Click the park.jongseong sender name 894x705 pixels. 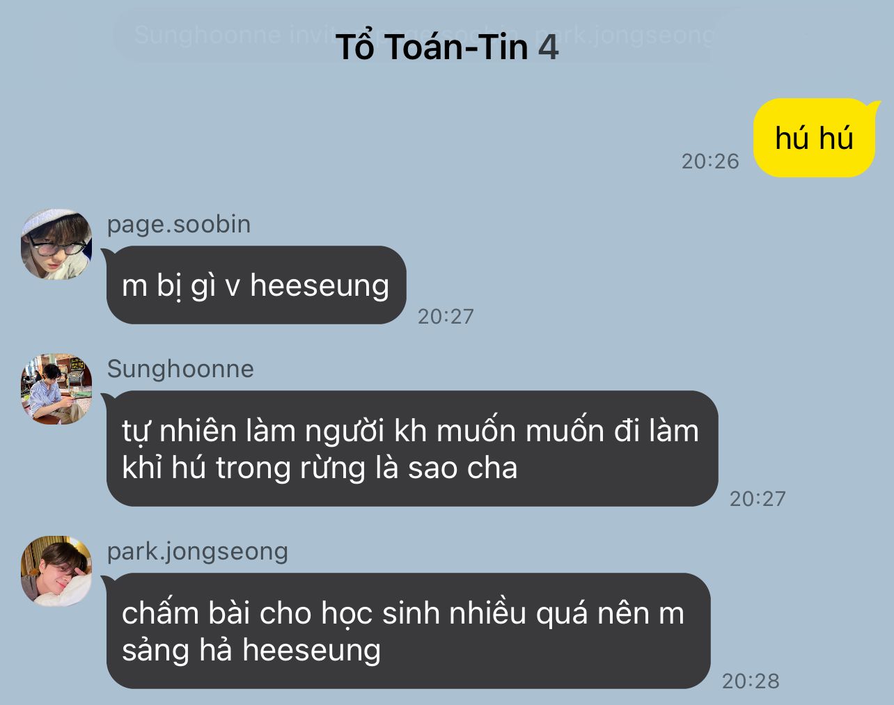[198, 551]
